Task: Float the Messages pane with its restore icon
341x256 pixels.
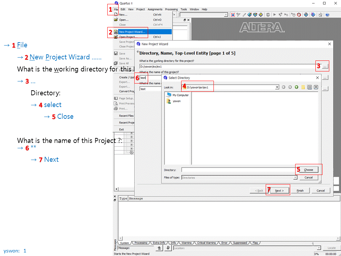Action: (115, 200)
